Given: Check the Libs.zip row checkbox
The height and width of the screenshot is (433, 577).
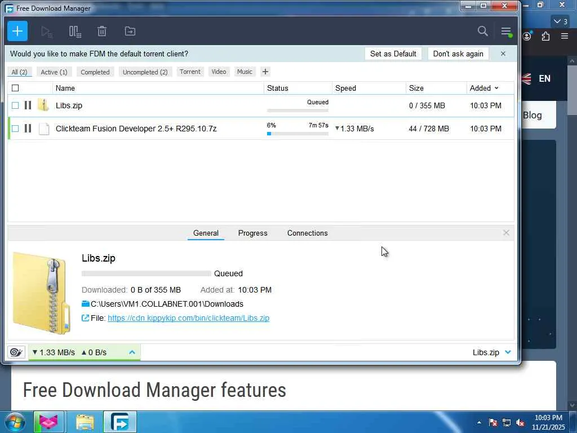Looking at the screenshot, I should tap(15, 105).
